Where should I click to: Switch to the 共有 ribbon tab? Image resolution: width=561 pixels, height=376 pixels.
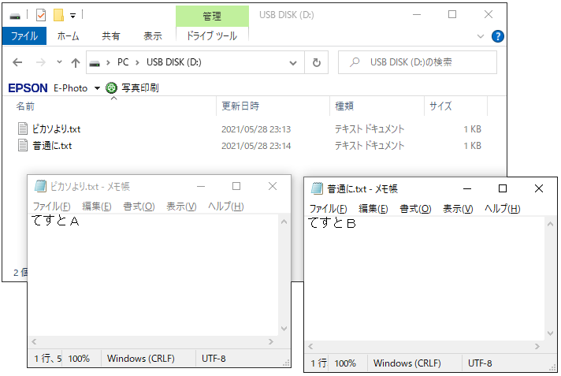111,35
